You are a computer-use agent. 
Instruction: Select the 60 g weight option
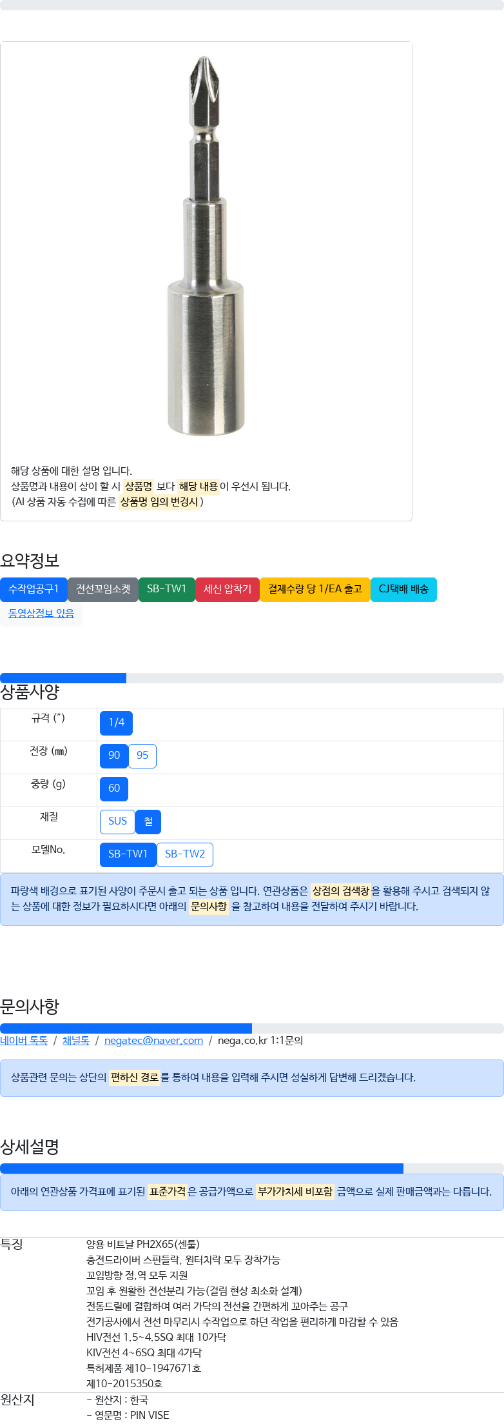coord(114,788)
